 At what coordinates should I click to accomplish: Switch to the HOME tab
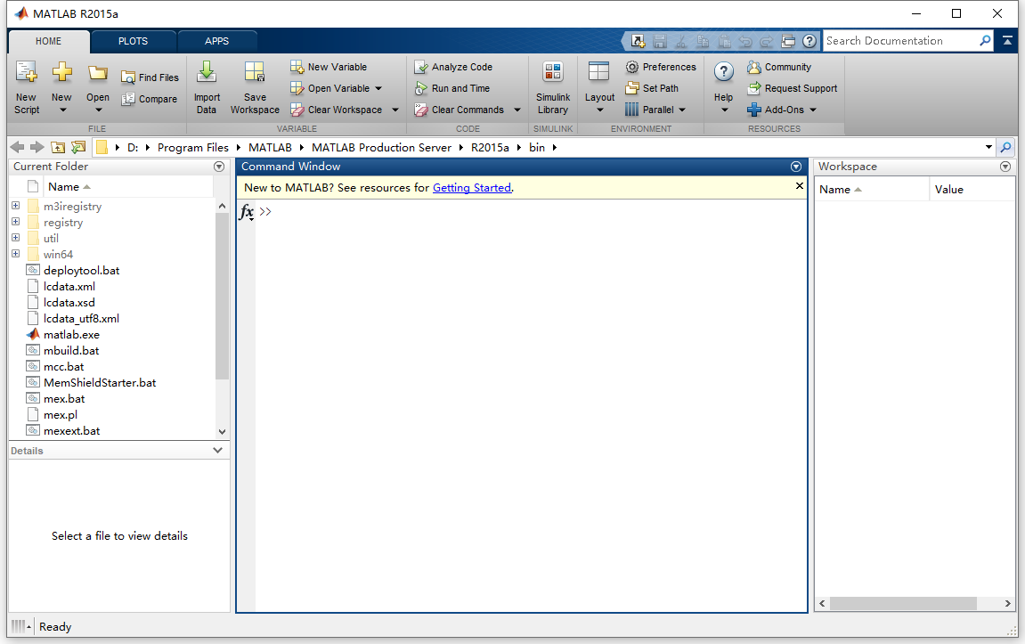48,41
